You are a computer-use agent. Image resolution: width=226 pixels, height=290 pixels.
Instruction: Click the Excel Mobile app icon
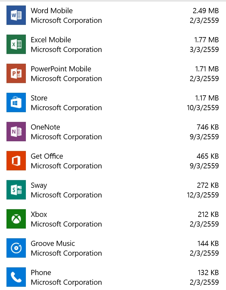pyautogui.click(x=16, y=44)
